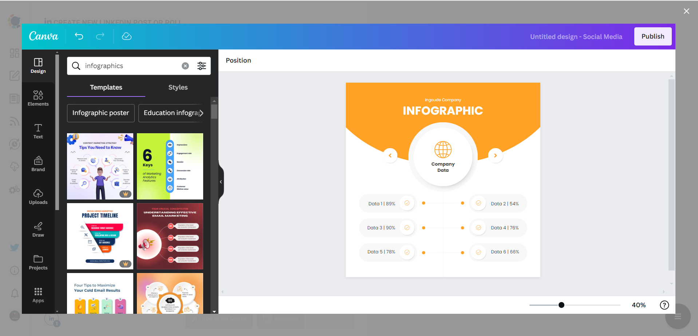
Task: Open the Text panel
Action: (38, 131)
